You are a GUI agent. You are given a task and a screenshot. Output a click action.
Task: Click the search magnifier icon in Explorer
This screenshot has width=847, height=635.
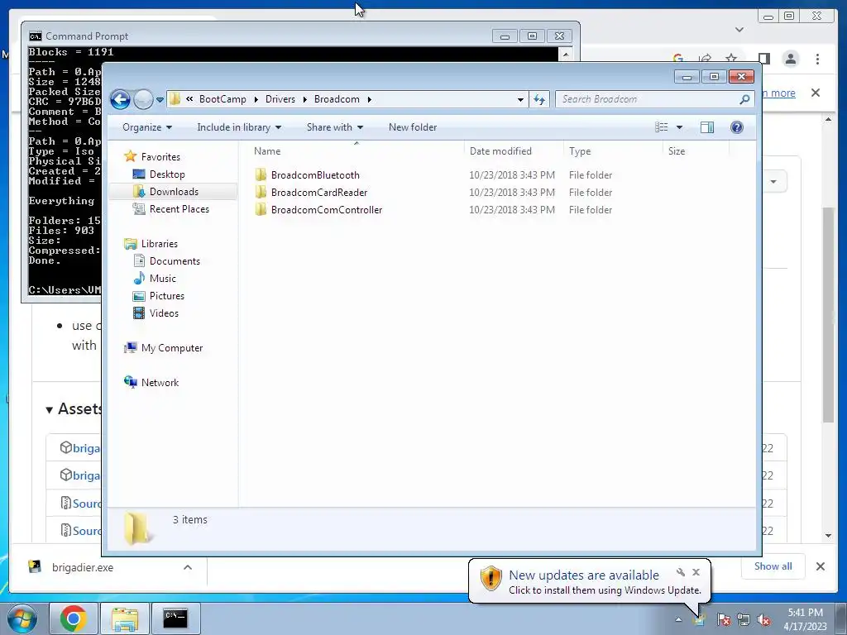[x=745, y=99]
